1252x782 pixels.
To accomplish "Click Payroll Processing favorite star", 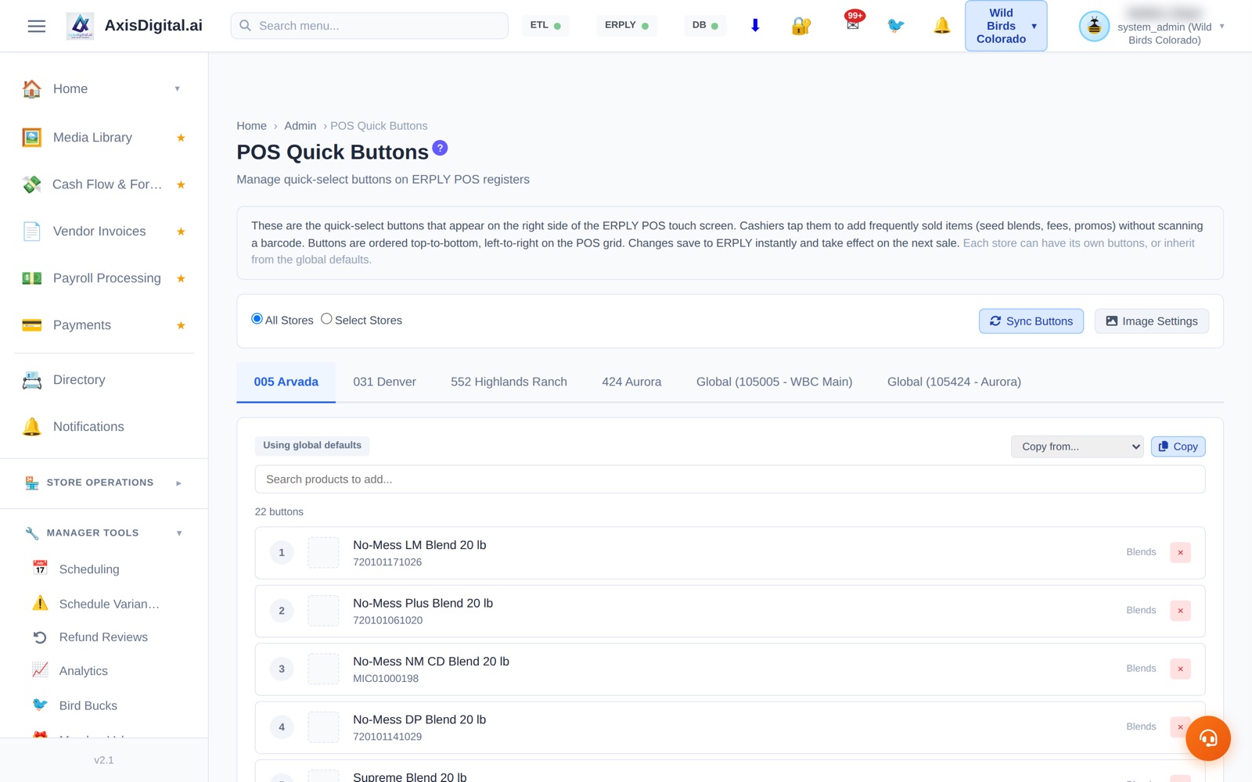I will (181, 278).
